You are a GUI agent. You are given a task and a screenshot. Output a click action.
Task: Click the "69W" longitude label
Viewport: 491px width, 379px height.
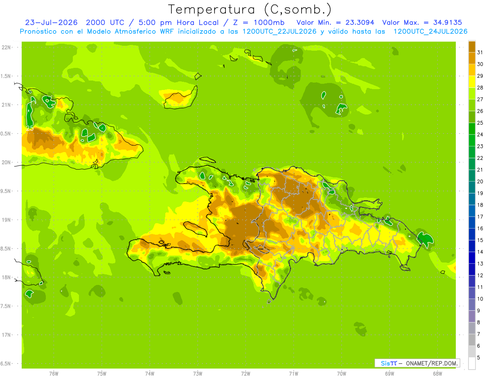pos(390,373)
